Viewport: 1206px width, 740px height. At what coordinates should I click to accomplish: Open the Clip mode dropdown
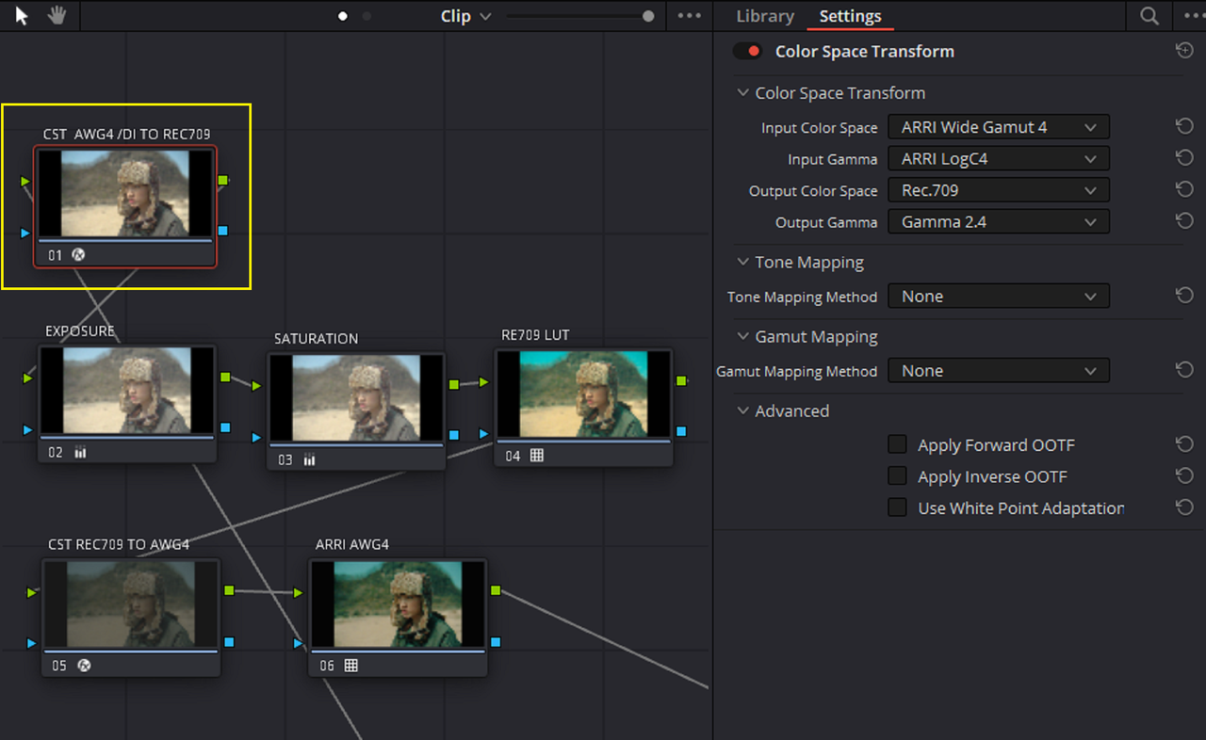pos(466,16)
